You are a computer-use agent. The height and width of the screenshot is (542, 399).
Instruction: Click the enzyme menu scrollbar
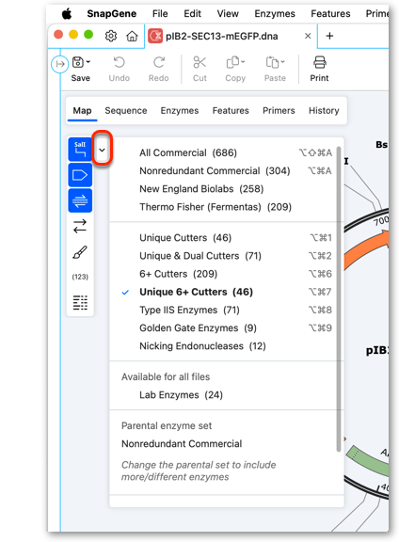click(339, 299)
